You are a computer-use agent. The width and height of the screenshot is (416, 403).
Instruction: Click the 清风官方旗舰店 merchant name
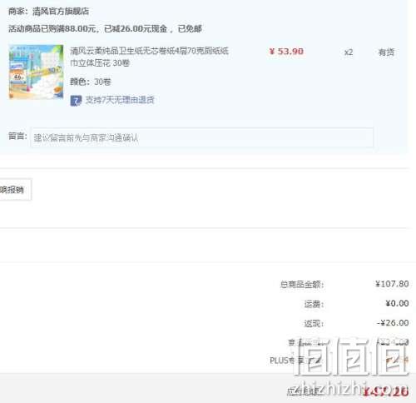(61, 12)
